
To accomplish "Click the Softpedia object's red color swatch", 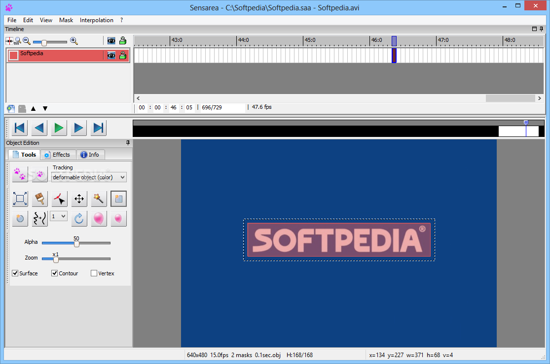I will (x=13, y=55).
